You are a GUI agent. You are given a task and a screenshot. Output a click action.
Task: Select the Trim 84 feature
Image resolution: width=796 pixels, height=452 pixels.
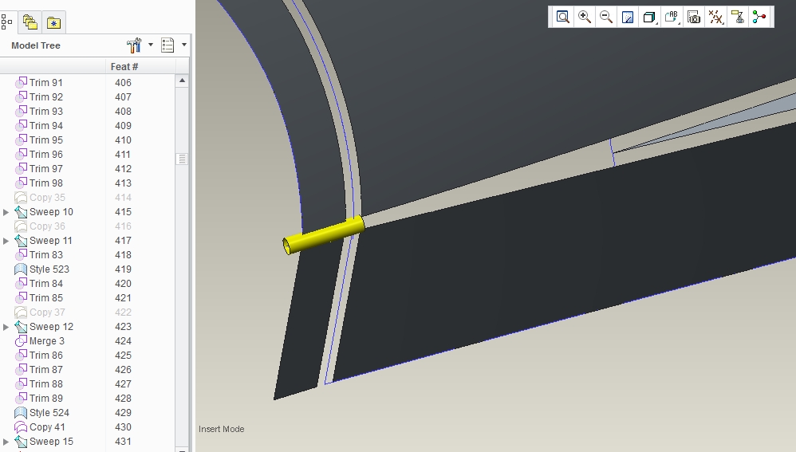pos(46,284)
